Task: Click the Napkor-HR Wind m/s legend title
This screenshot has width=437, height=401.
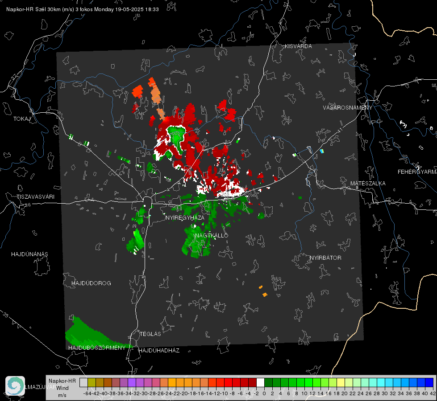Action: pos(62,388)
